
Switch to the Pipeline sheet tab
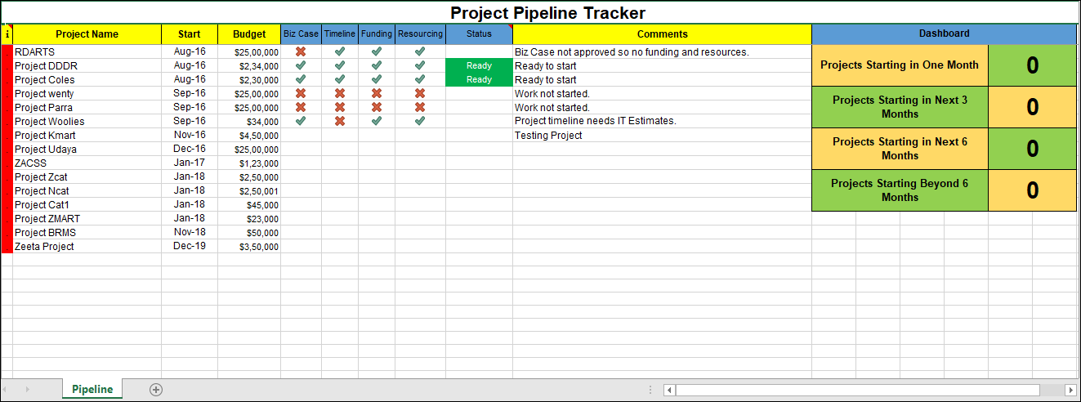[x=92, y=389]
